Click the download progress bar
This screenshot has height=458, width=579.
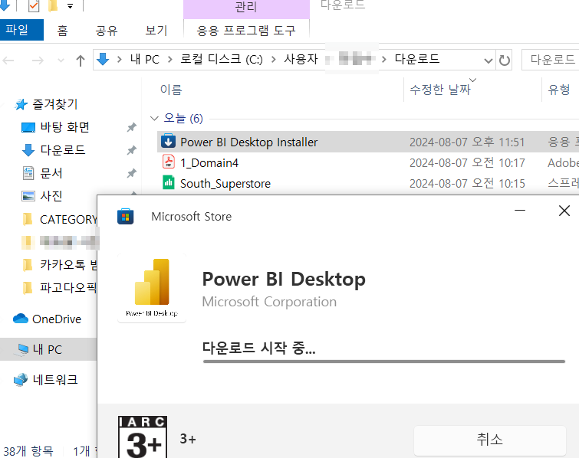384,361
